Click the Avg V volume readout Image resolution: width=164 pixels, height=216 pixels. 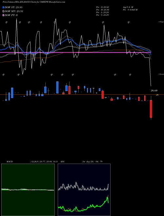click(x=128, y=7)
